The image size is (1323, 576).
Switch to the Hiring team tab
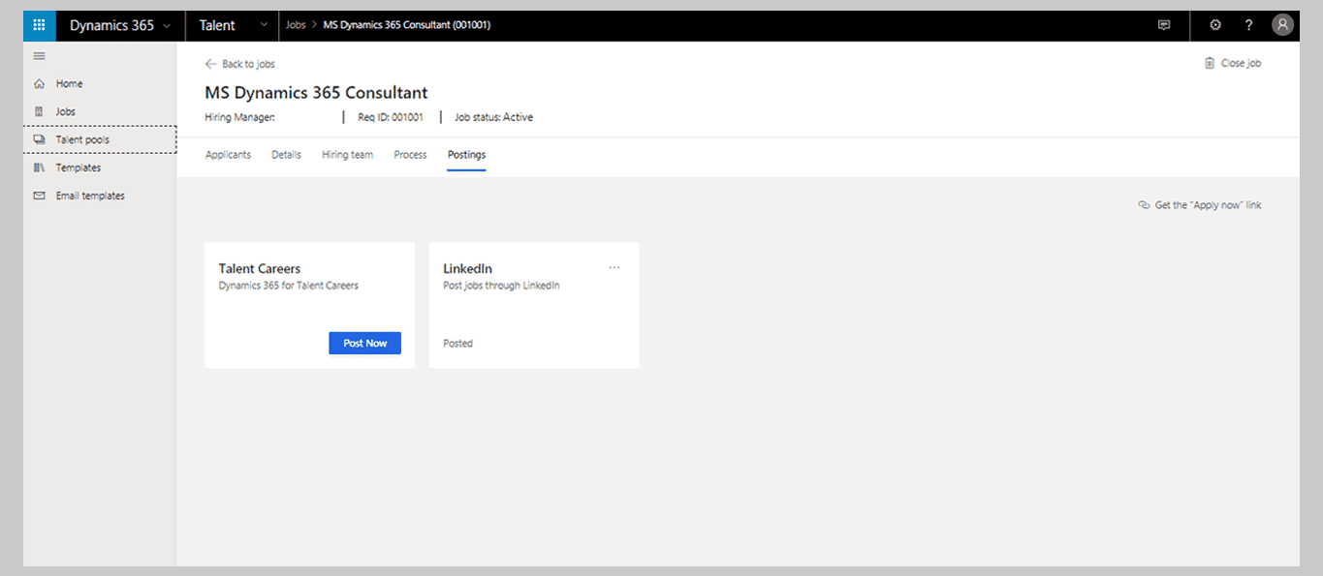347,155
